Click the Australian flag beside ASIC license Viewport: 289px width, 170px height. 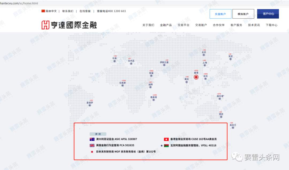pyautogui.click(x=92, y=139)
